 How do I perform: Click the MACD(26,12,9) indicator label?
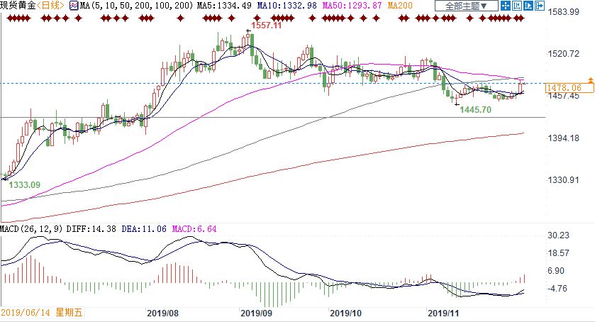(31, 229)
